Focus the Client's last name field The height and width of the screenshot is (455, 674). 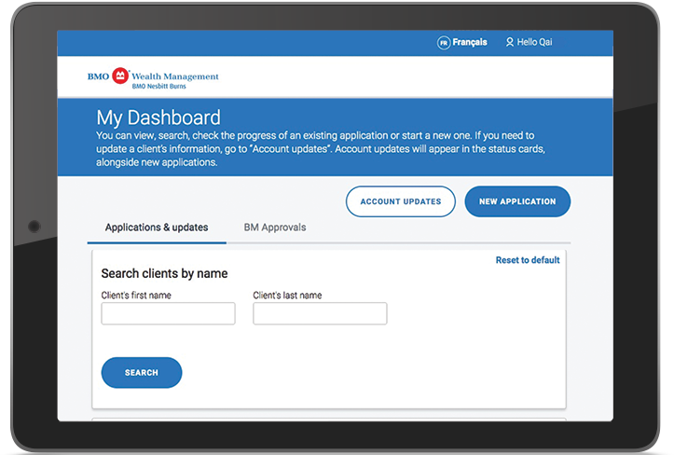[x=320, y=314]
